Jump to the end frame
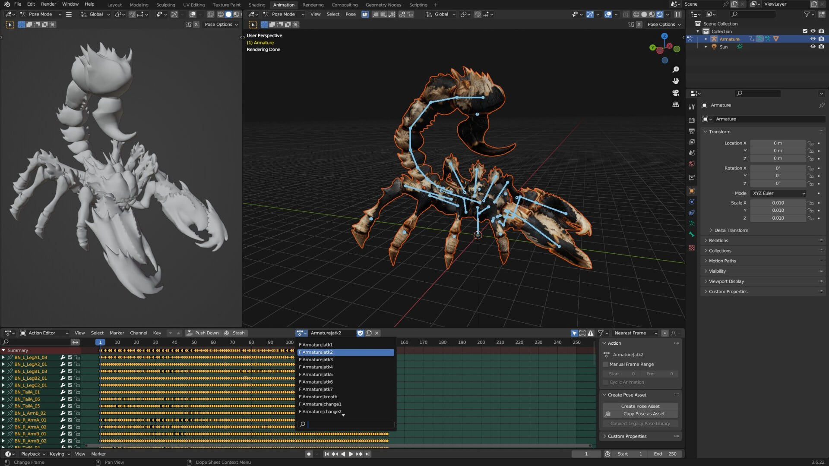829x466 pixels. (x=367, y=454)
